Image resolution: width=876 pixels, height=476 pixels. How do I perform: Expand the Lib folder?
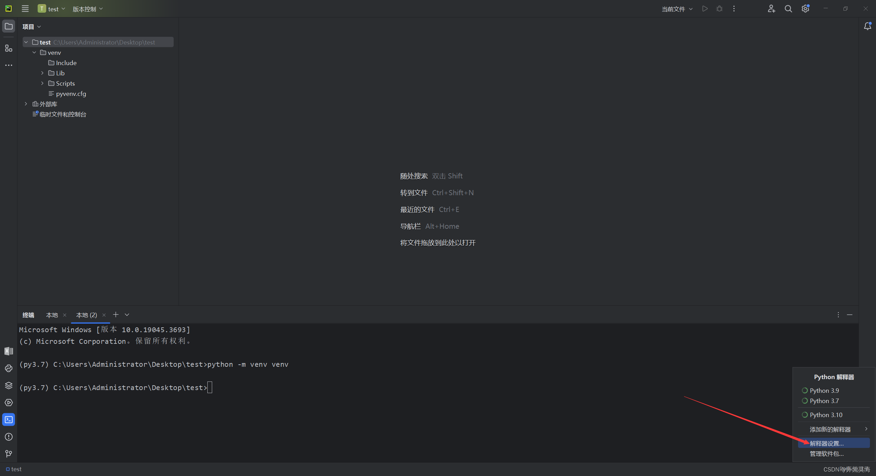[x=42, y=73]
